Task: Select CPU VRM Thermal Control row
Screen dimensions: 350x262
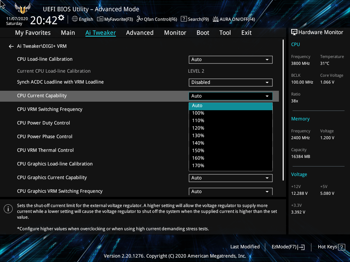Action: [45, 150]
